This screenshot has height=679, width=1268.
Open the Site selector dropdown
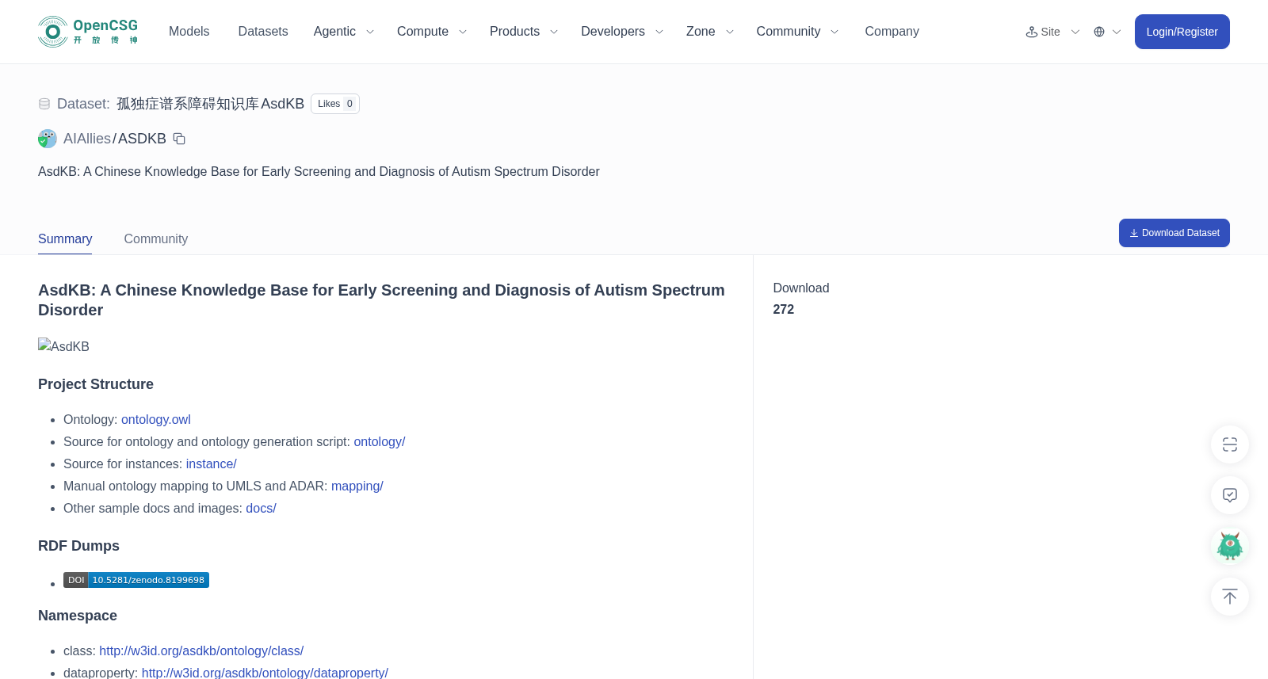click(1052, 32)
